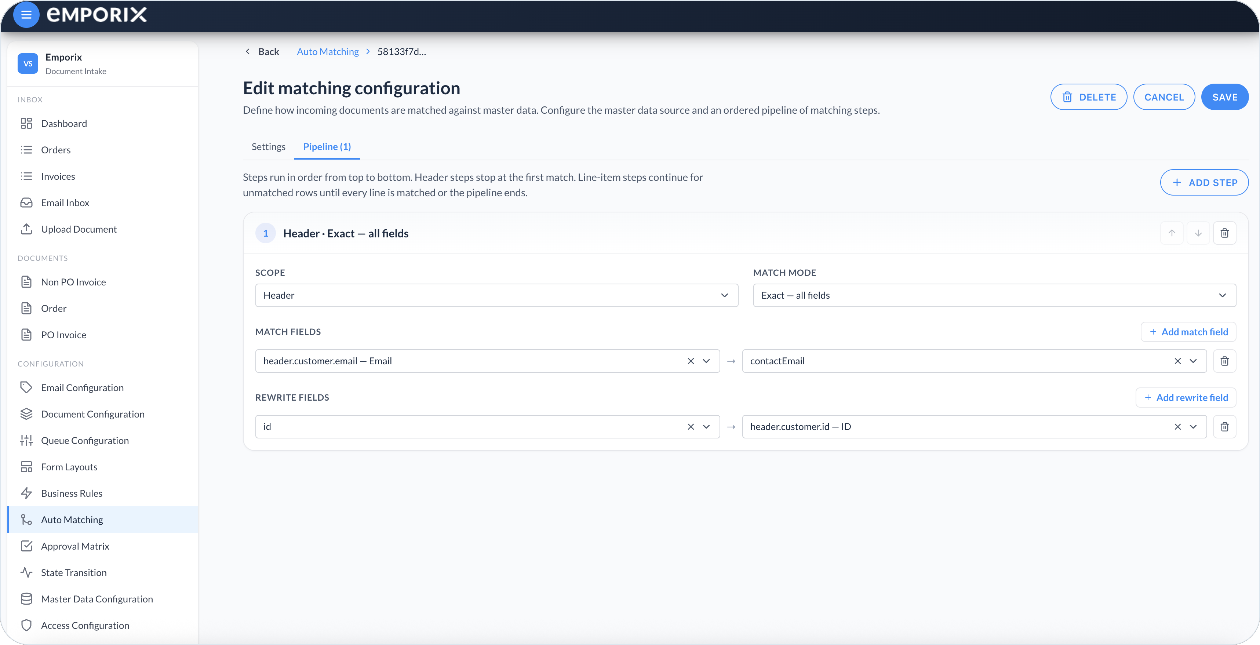Open Invoices in the sidebar

[x=103, y=176]
